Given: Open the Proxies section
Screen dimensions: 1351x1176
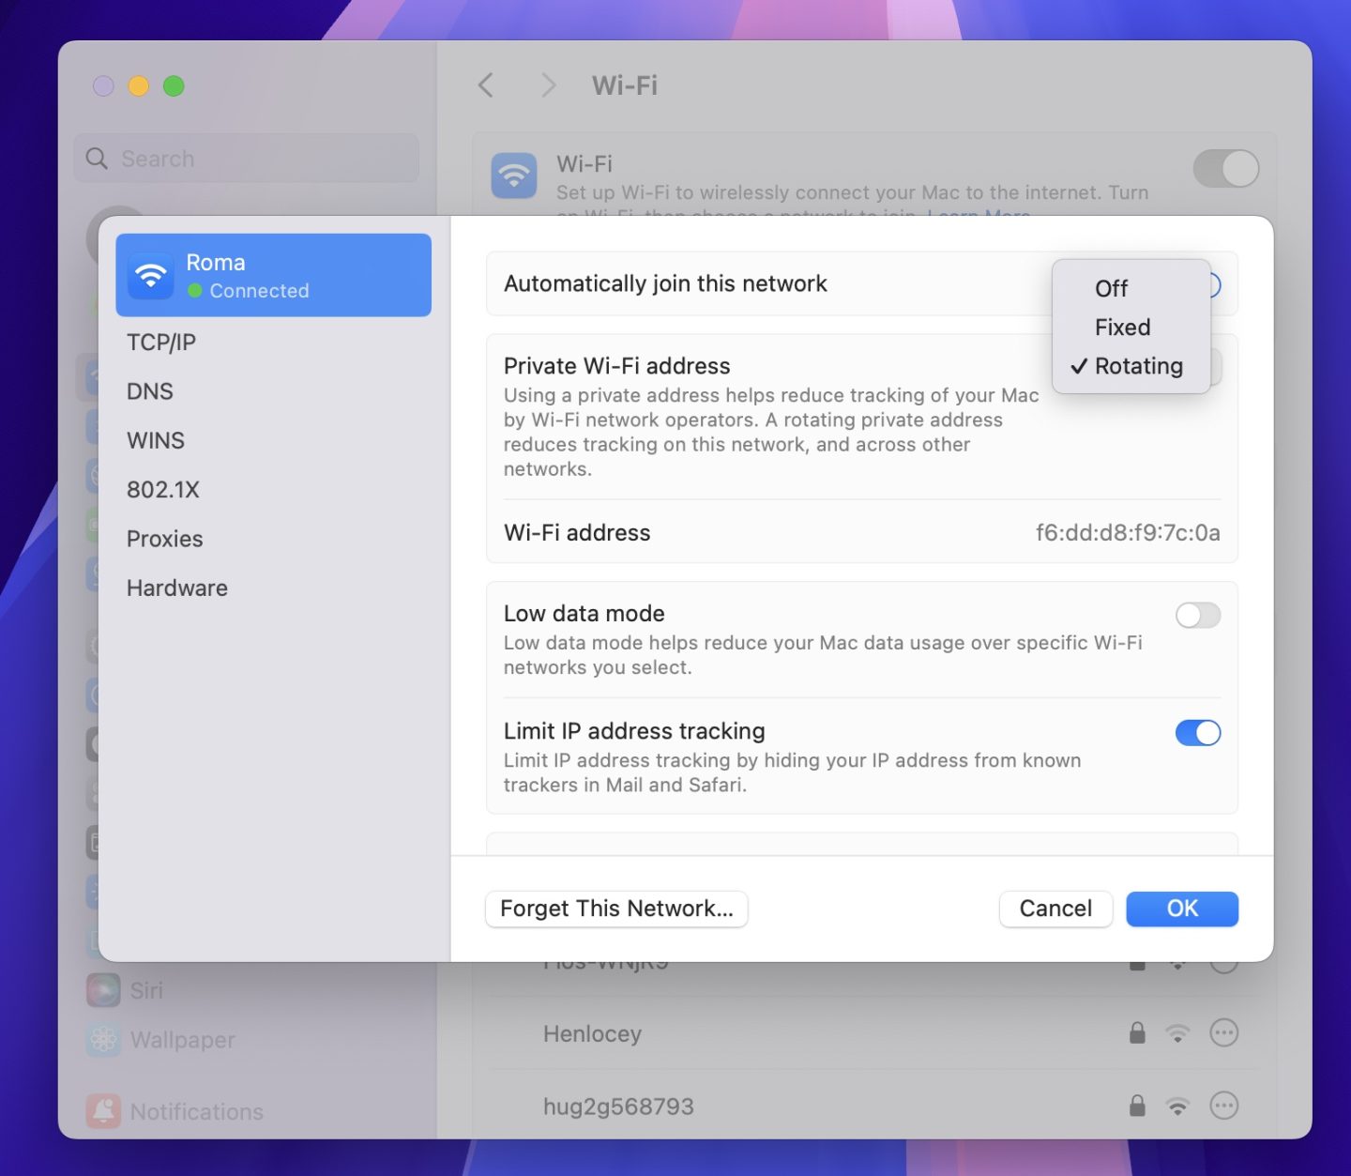Looking at the screenshot, I should click(x=165, y=539).
